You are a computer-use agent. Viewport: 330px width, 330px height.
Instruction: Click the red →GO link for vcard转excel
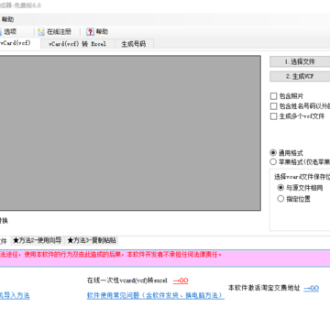[181, 280]
